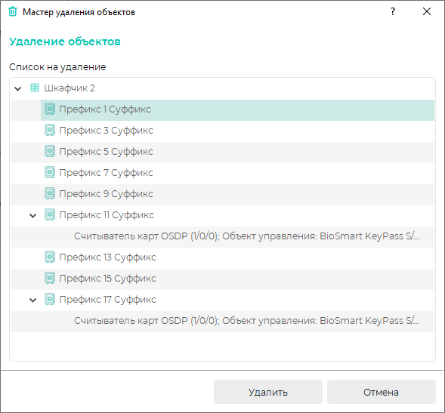Viewport: 445px width, 413px height.
Task: Click the safe icon of Префикс 1 Суффикс
Action: (x=50, y=109)
